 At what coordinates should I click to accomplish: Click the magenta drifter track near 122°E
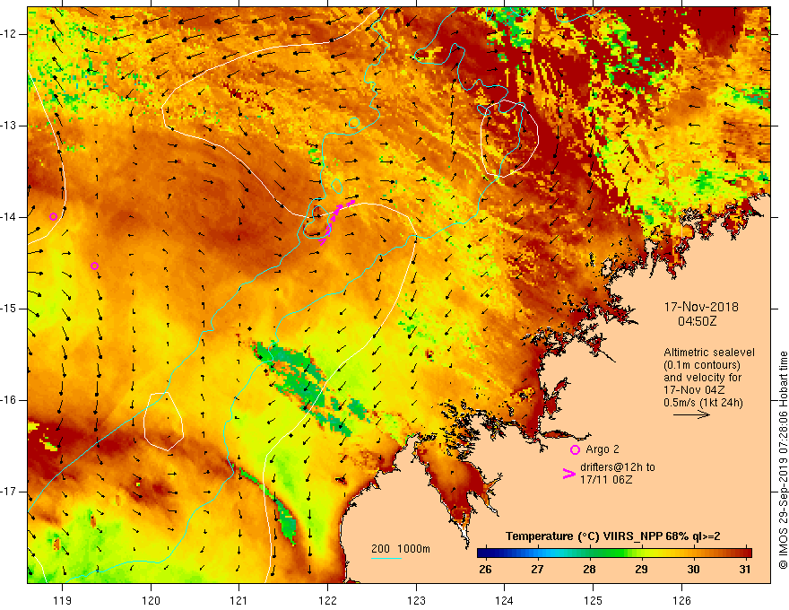click(x=336, y=222)
